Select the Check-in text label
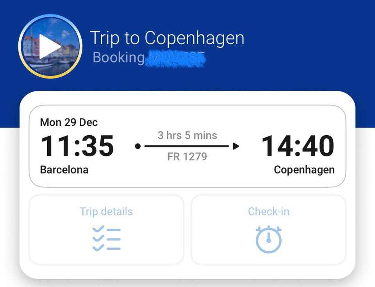Screen dimensions: 375x287 click(x=268, y=212)
